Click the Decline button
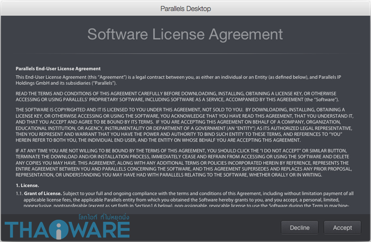Image resolution: width=371 pixels, height=242 pixels. click(x=299, y=227)
